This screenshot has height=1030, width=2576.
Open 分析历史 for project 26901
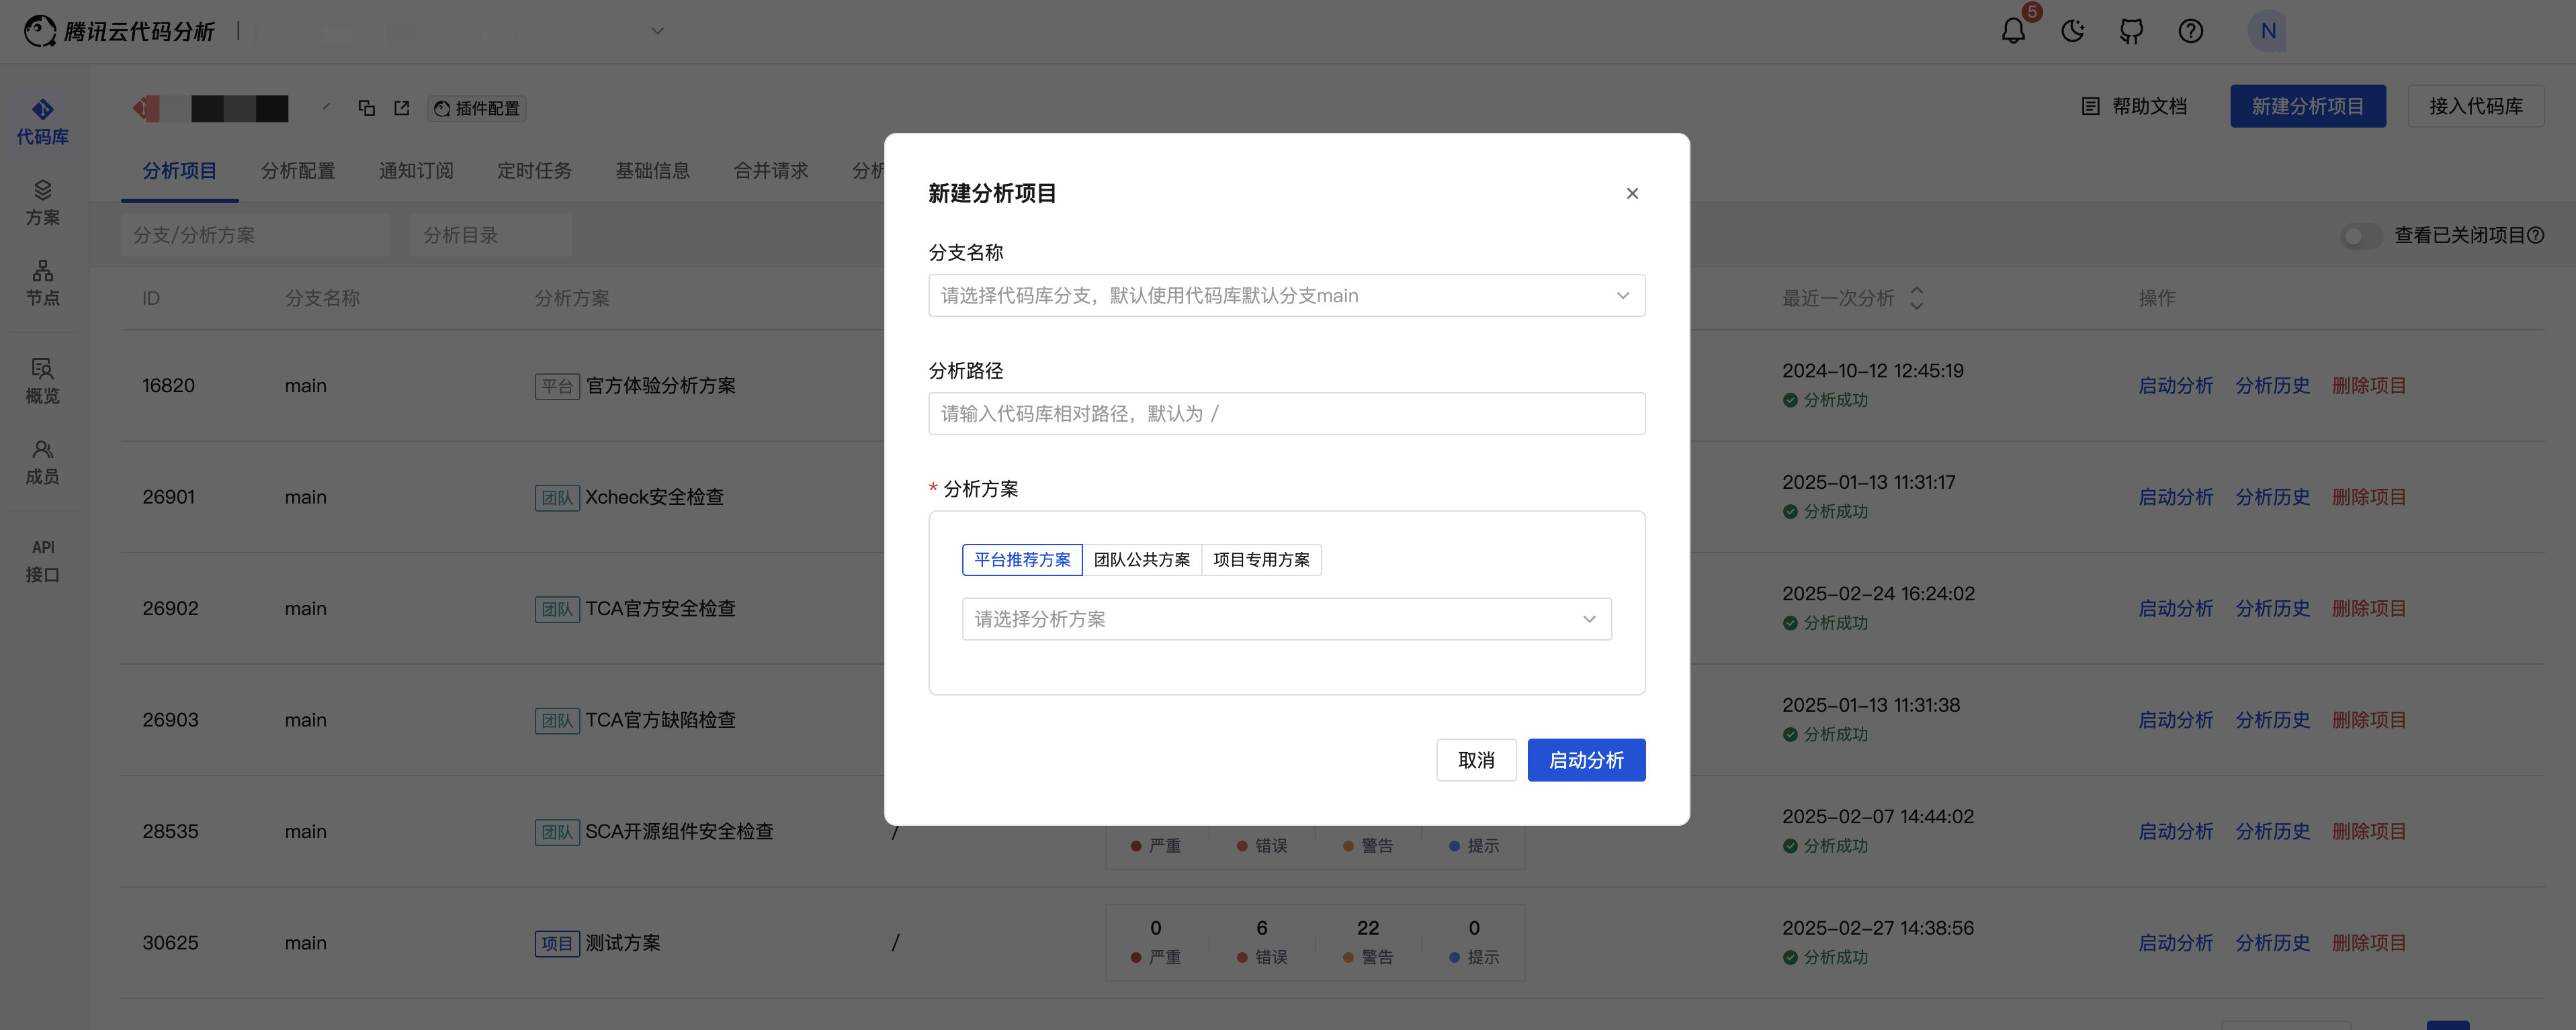(x=2272, y=498)
